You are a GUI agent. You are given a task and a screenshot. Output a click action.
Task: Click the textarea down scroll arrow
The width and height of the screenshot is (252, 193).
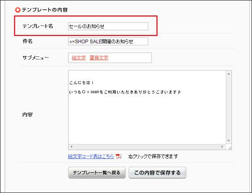[x=229, y=141]
